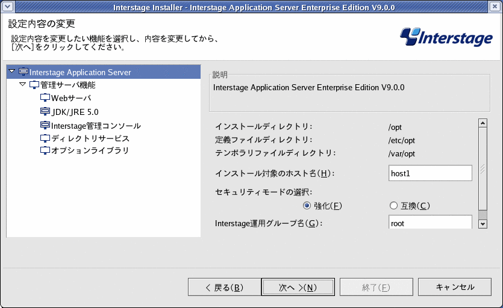Image resolution: width=503 pixels, height=308 pixels.
Task: Click the Interstage運用グループ名 field containing root
Action: (x=430, y=222)
